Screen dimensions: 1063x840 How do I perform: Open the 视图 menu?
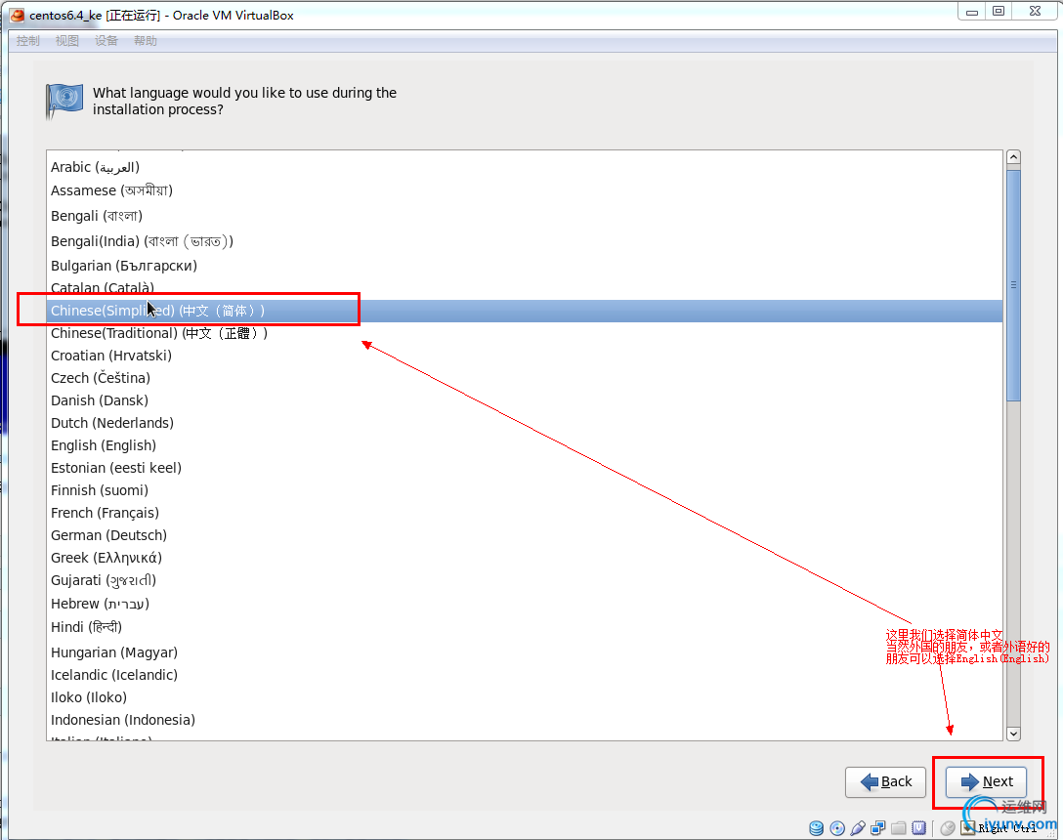[x=67, y=41]
